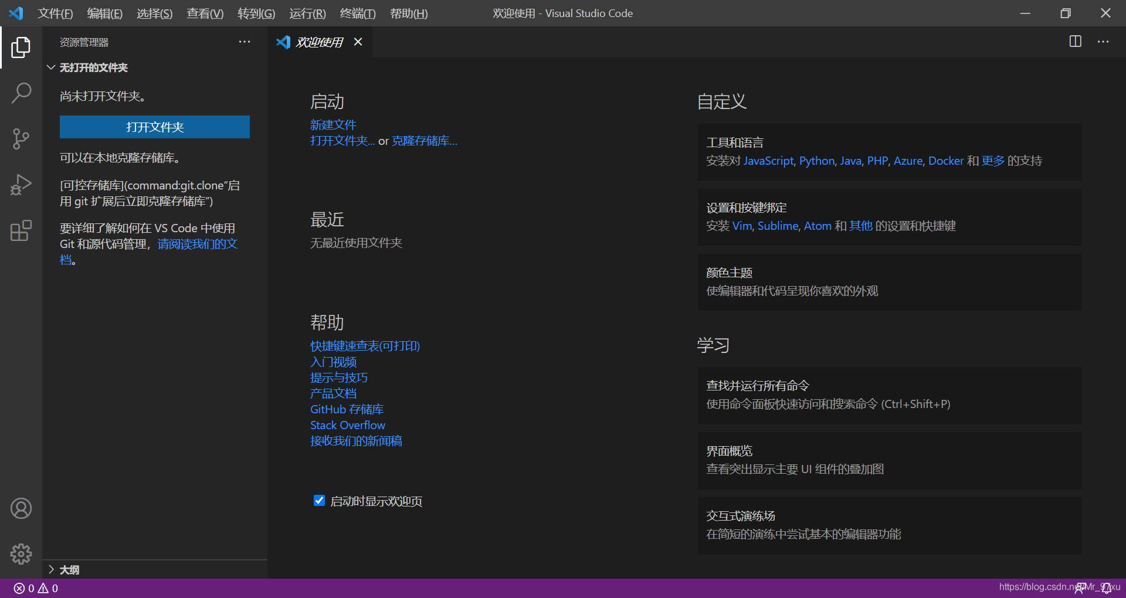Open the 界面概览 card
The image size is (1126, 598).
890,460
